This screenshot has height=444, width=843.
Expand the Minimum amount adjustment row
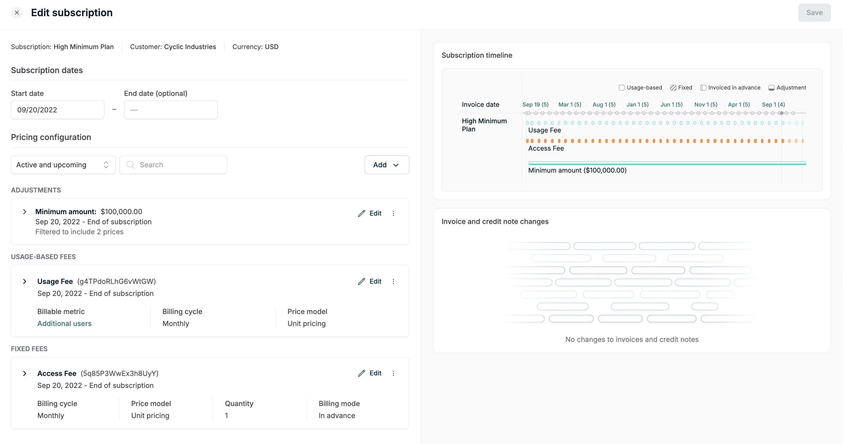coord(25,212)
